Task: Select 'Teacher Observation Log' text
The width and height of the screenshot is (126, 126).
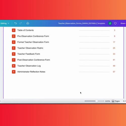Action: point(29,66)
